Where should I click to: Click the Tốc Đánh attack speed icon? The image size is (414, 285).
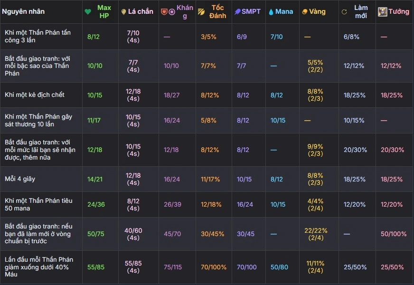[x=201, y=11]
